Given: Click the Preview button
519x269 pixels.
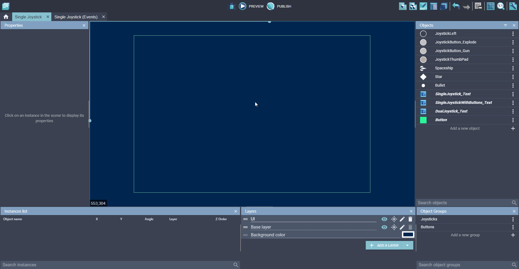Looking at the screenshot, I should [251, 6].
